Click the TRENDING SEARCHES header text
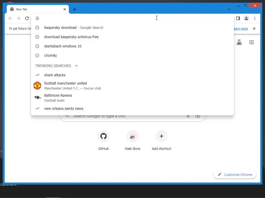Viewport: 265px width, 198px height. (x=53, y=66)
